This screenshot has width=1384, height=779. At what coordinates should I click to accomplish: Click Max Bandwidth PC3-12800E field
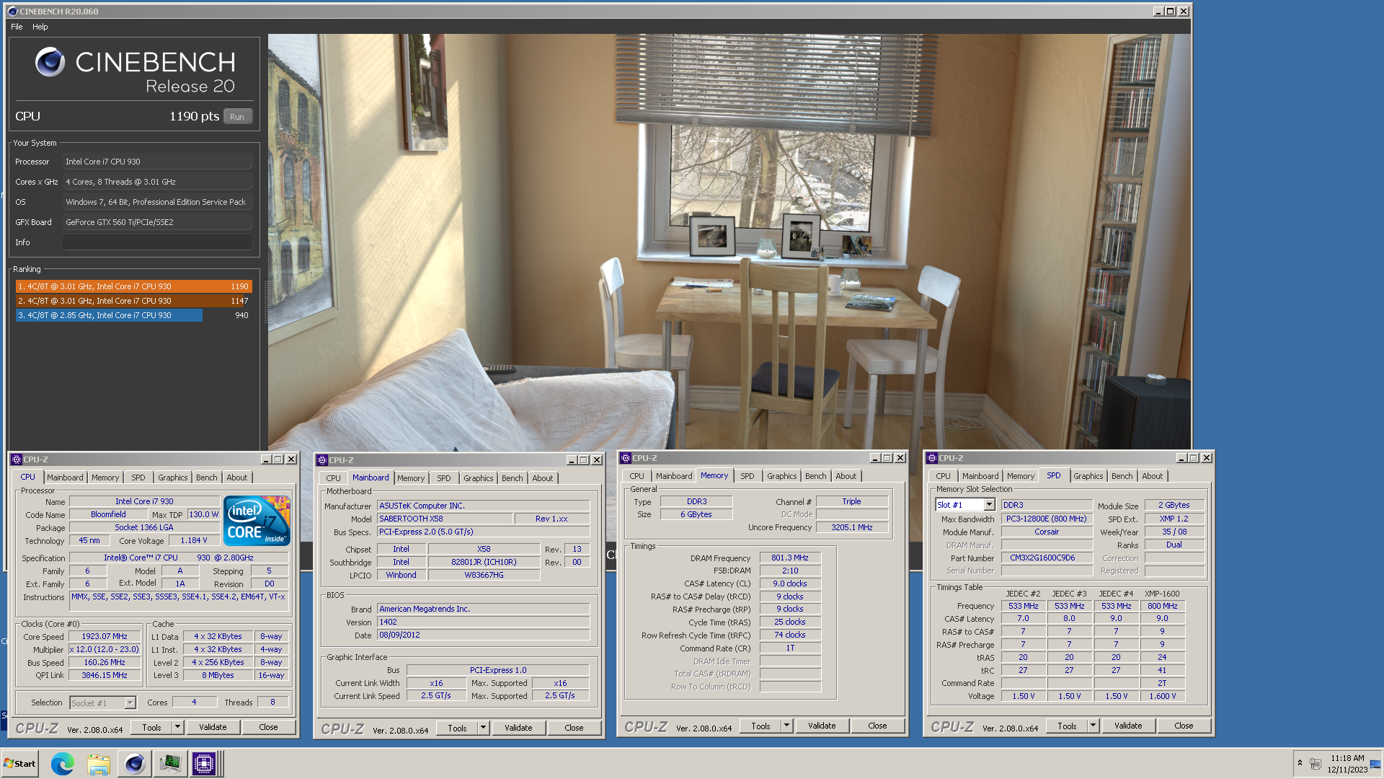click(1047, 519)
